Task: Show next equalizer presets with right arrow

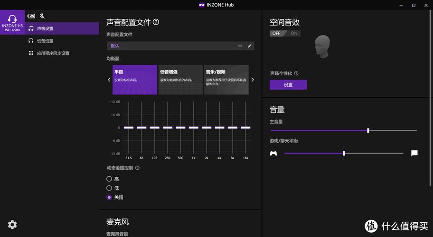Action: click(253, 80)
